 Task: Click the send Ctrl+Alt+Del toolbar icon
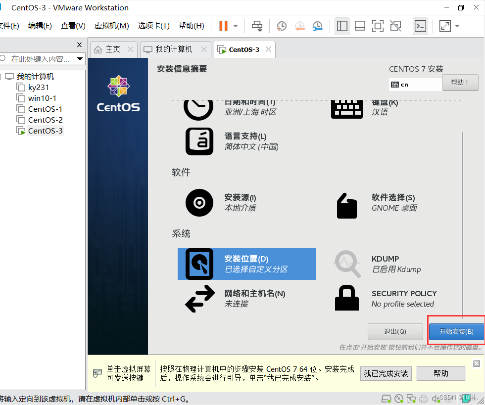click(x=257, y=26)
